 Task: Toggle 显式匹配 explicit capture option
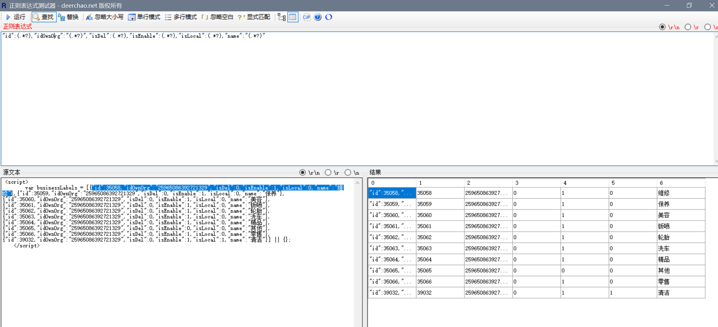point(254,17)
